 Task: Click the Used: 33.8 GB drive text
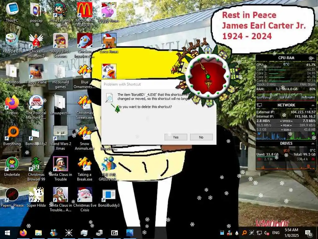[267, 154]
